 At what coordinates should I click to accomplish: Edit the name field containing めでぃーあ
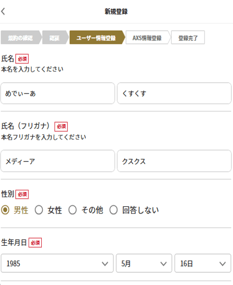coord(58,93)
